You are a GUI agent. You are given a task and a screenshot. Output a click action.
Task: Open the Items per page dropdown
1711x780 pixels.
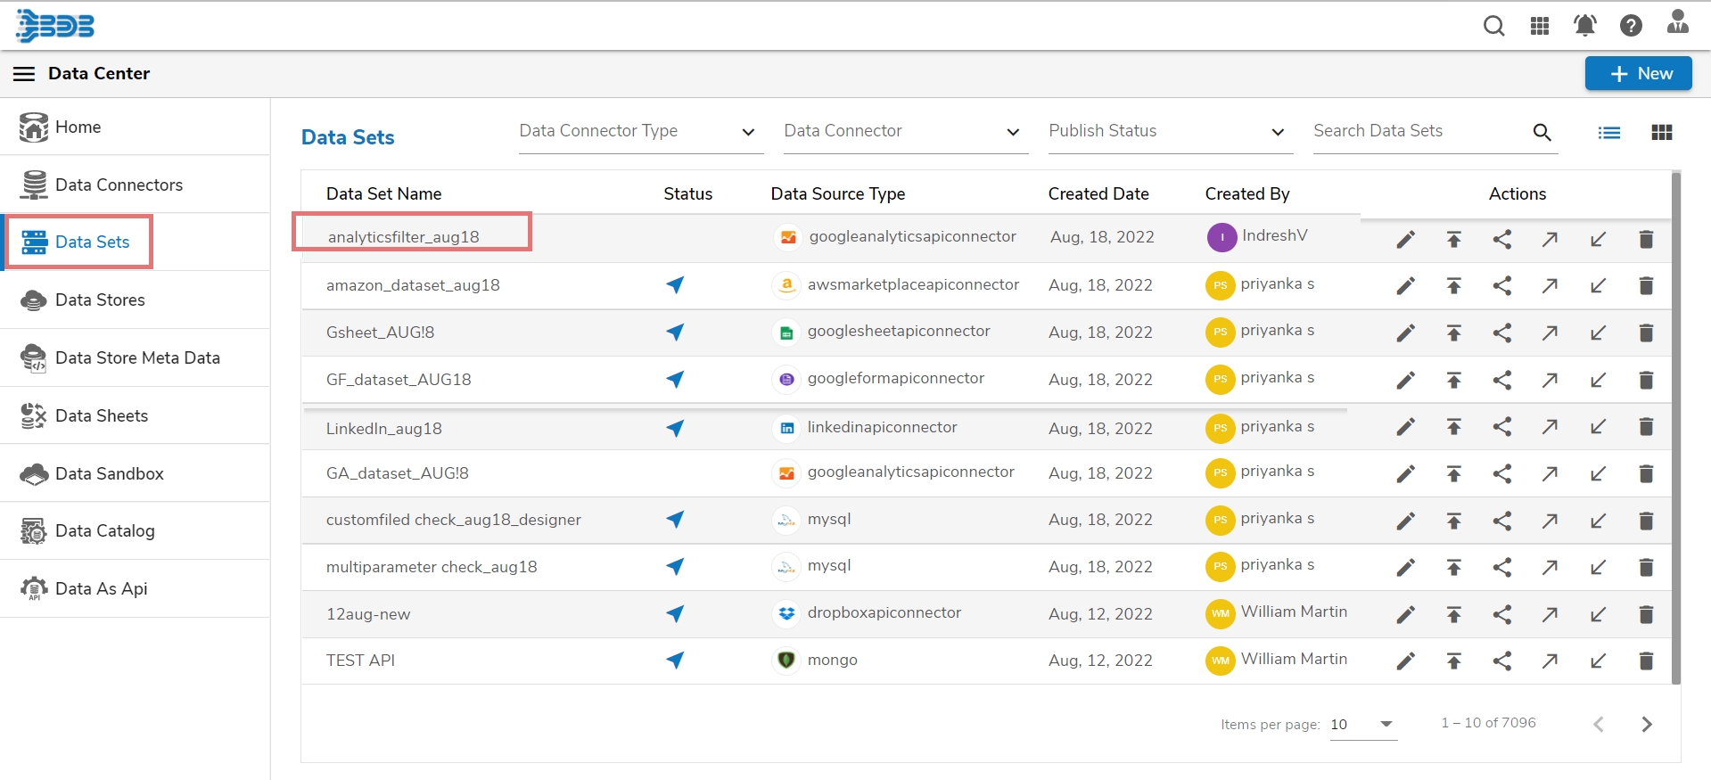tap(1362, 724)
